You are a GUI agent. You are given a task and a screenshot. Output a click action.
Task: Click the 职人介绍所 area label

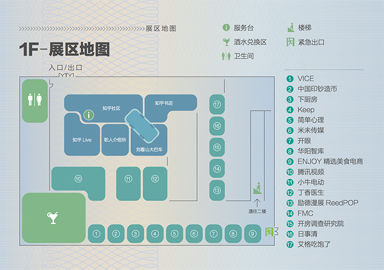tap(115, 140)
